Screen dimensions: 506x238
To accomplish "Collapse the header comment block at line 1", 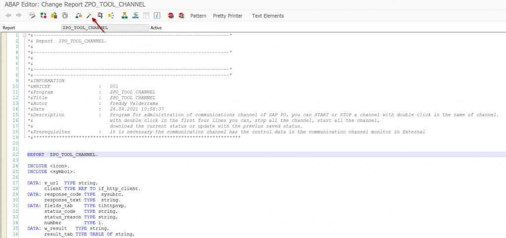I will [25, 35].
